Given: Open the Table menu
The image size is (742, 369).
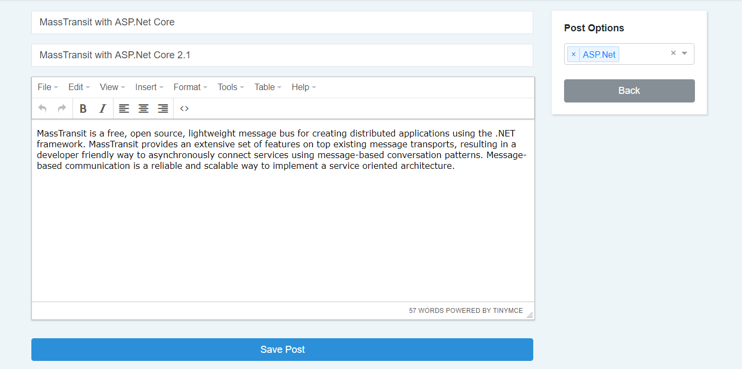Looking at the screenshot, I should 268,87.
